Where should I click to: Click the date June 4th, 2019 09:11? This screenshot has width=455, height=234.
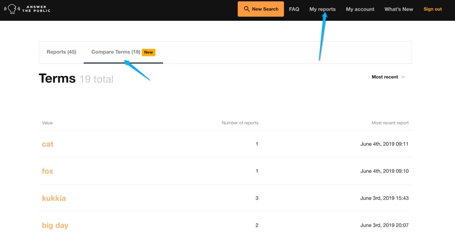coord(384,144)
